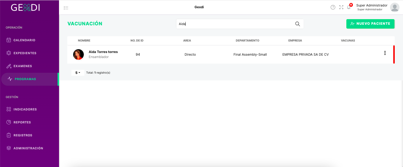The height and width of the screenshot is (167, 403).
Task: Click the Reportes pie chart icon
Action: [x=9, y=122]
